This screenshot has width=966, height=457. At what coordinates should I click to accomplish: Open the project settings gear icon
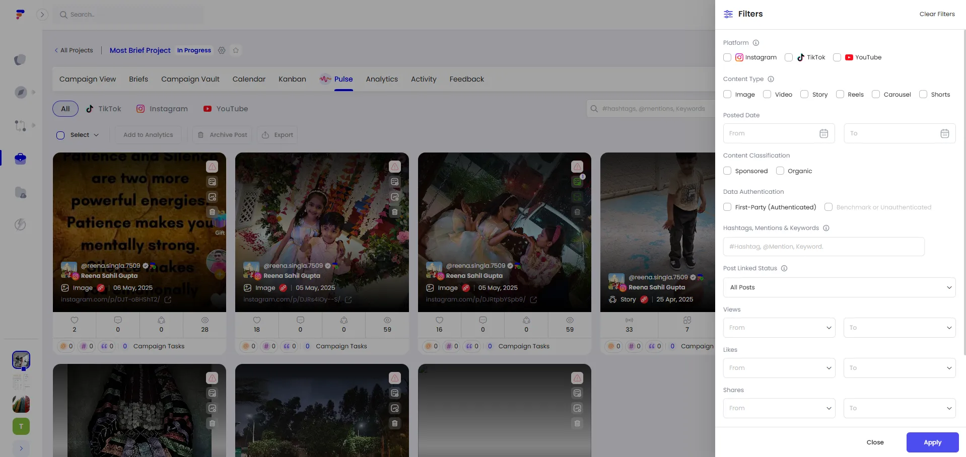[222, 50]
